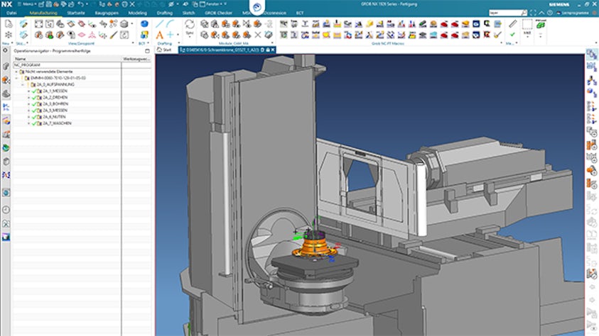Click the Werkzeugwec... column header
599x336 pixels.
pyautogui.click(x=136, y=59)
